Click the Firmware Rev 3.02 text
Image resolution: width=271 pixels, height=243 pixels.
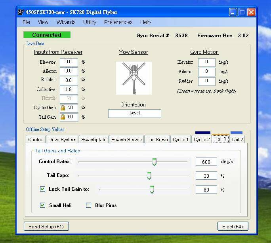coord(223,36)
